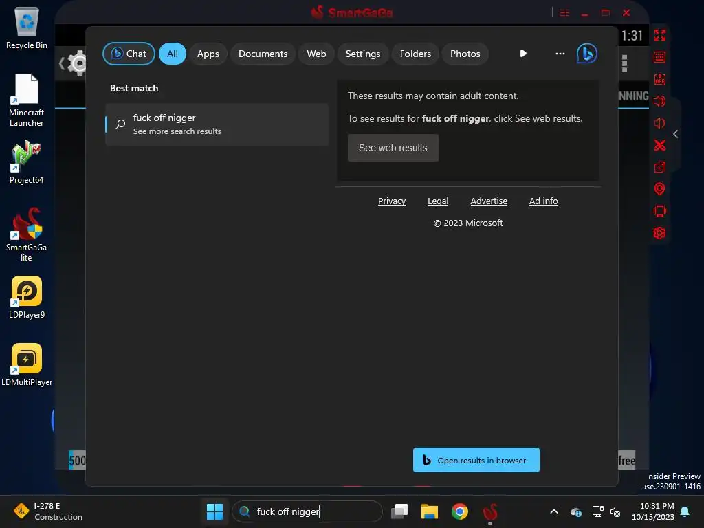Open the Bing Chat tab

tap(129, 54)
